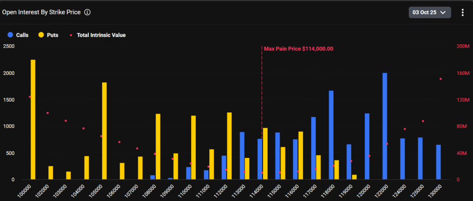Click the Max Pain Price $114,000.00 label
The height and width of the screenshot is (201, 473).
298,49
